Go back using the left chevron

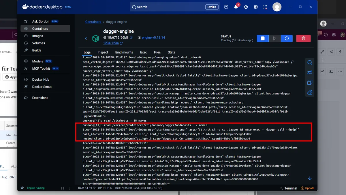click(x=86, y=38)
